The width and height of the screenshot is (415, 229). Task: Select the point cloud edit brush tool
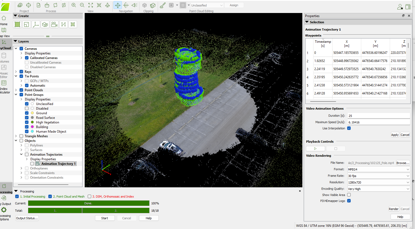[x=163, y=5]
